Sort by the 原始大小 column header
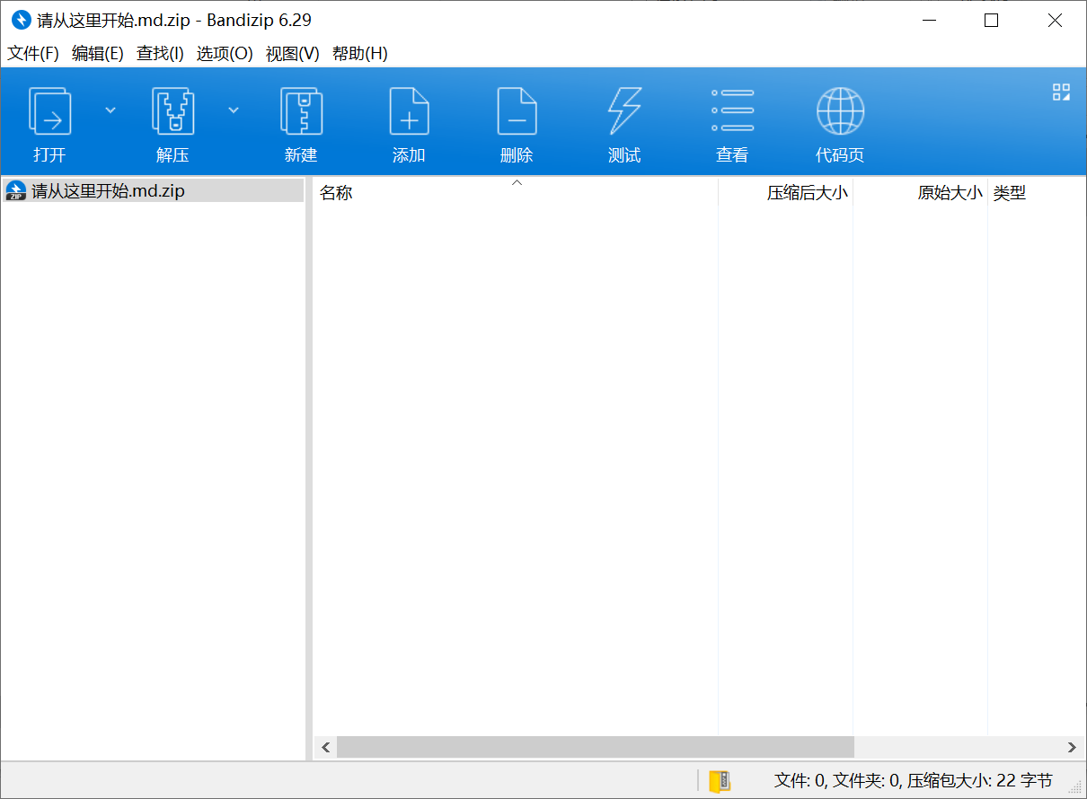The image size is (1087, 799). (x=921, y=192)
